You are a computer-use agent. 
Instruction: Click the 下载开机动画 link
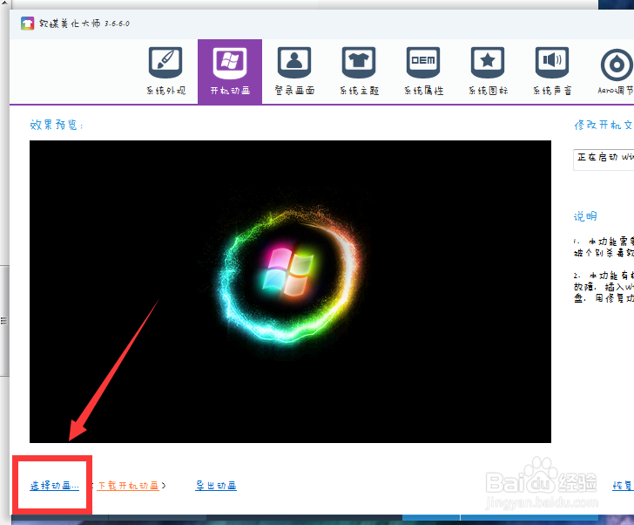point(128,486)
